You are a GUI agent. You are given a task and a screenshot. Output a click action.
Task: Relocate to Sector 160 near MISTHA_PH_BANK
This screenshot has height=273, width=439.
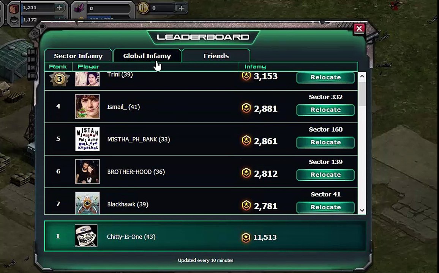[325, 142]
